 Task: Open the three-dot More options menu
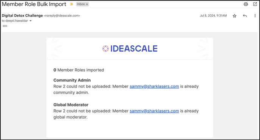pos(255,16)
